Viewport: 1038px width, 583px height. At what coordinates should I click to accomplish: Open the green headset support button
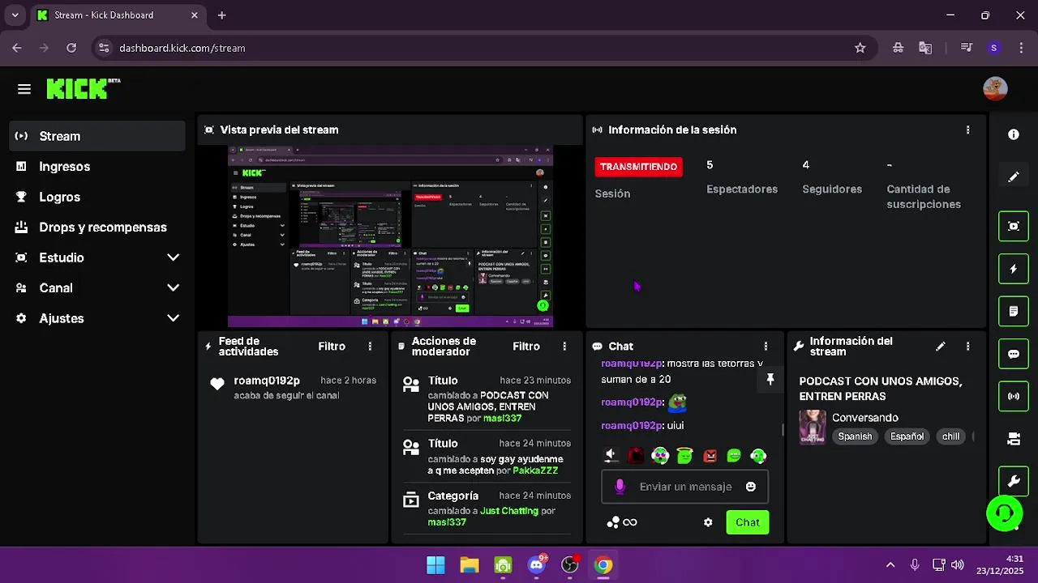point(1004,513)
